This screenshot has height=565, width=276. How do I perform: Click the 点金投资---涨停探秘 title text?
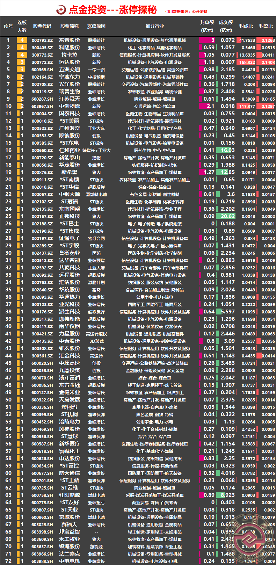(112, 10)
